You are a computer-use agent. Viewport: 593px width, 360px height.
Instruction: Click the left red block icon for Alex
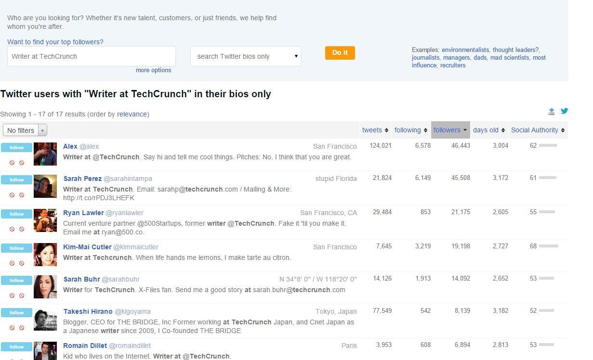(x=12, y=163)
